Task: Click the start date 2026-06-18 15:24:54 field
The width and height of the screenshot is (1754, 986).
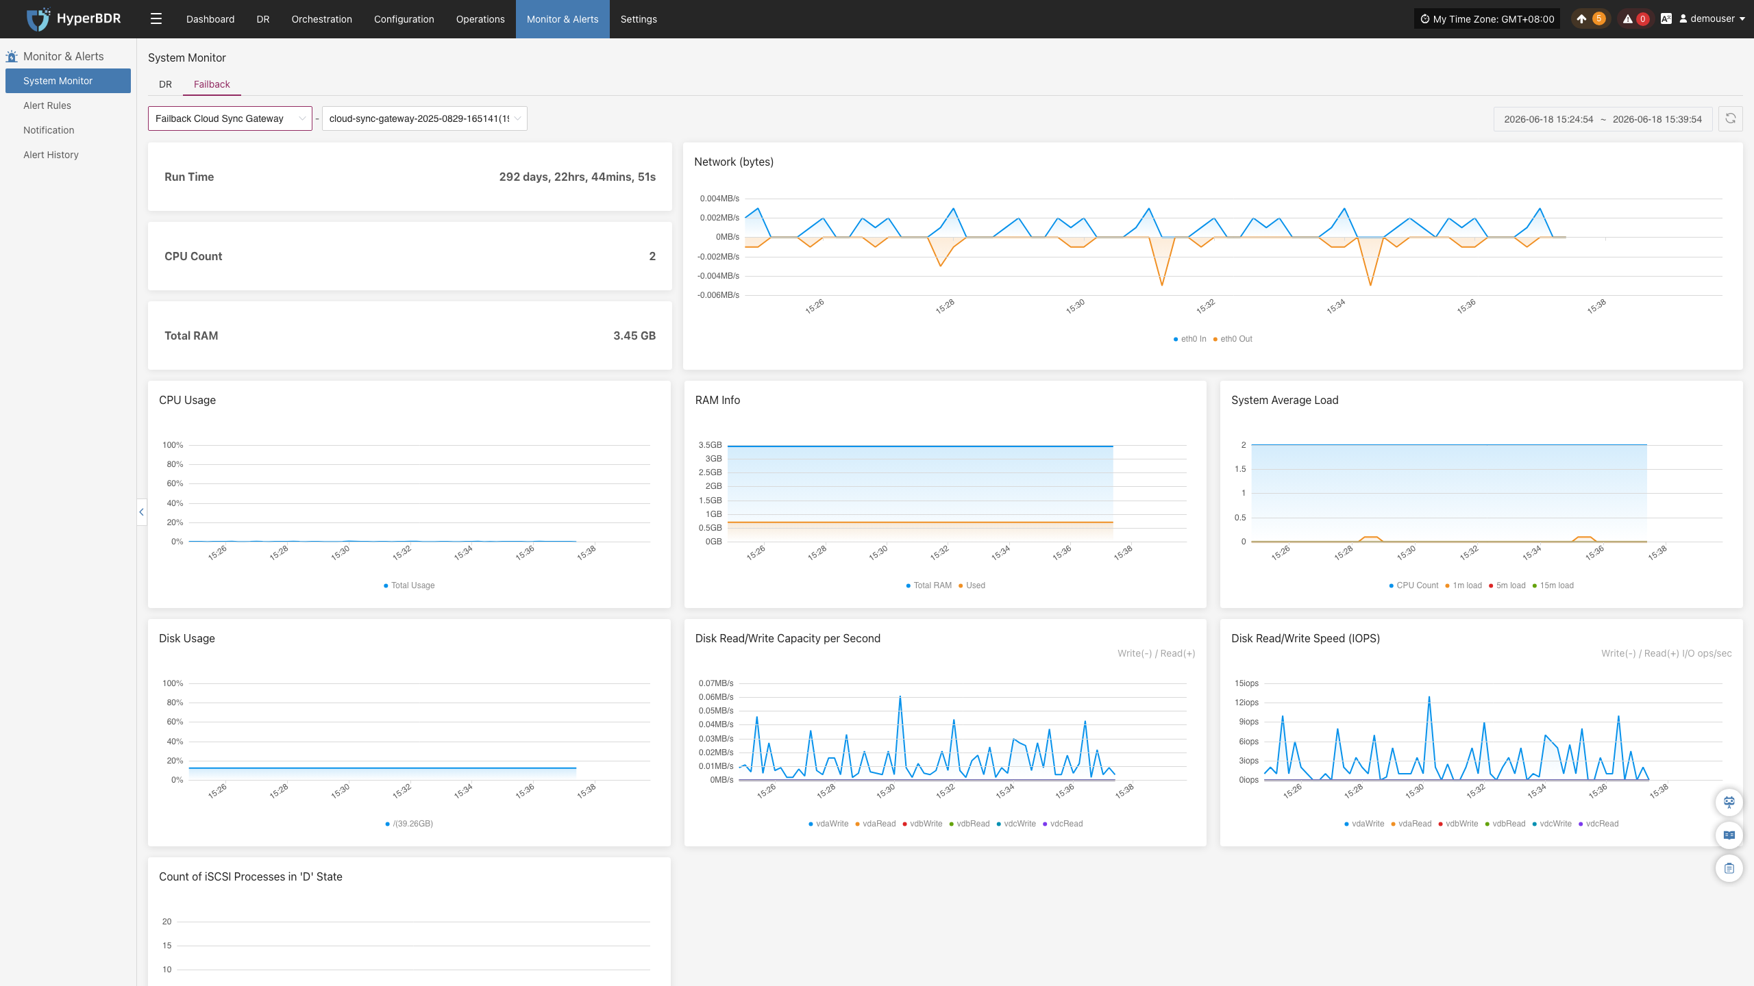Action: 1548,119
